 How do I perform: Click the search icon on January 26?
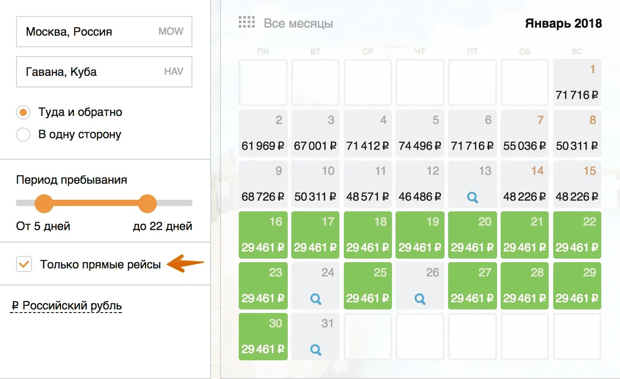420,299
